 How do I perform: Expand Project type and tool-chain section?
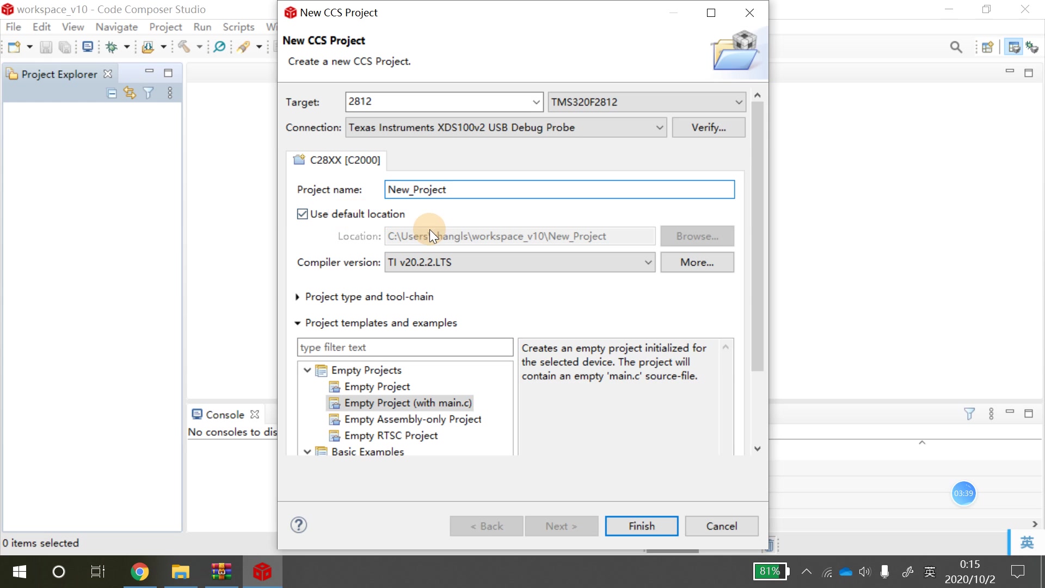(297, 297)
